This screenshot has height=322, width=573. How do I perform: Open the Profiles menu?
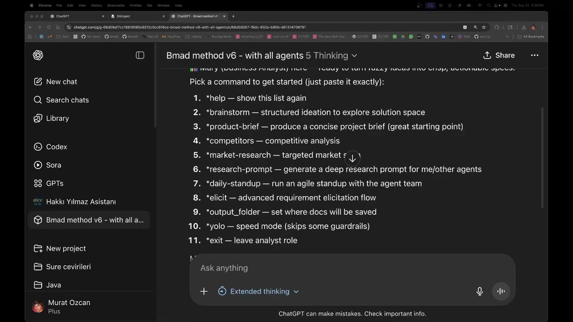click(x=136, y=5)
